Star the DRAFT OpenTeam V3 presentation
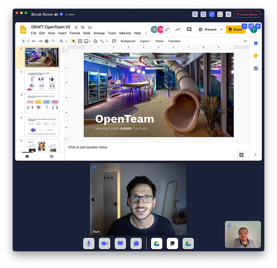The image size is (277, 268). tap(76, 27)
